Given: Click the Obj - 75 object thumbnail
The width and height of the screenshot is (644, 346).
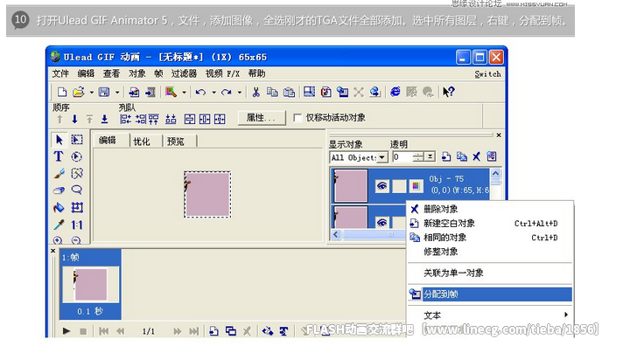Looking at the screenshot, I should (x=350, y=186).
